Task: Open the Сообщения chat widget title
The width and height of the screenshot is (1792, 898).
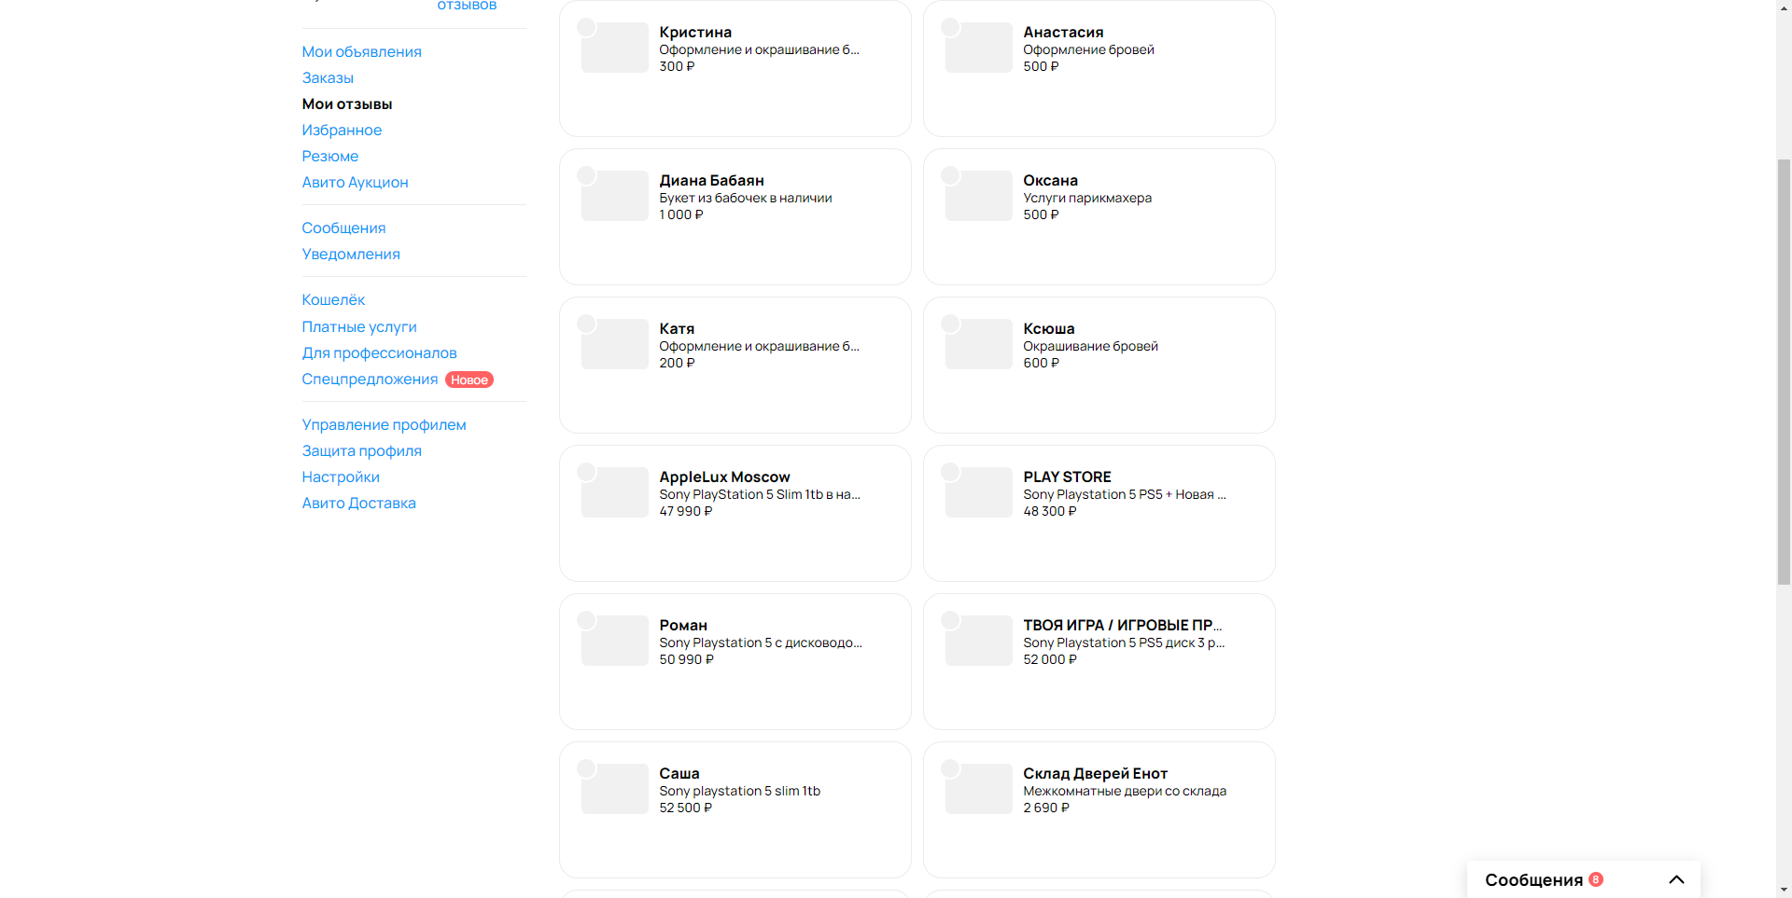Action: click(x=1533, y=879)
